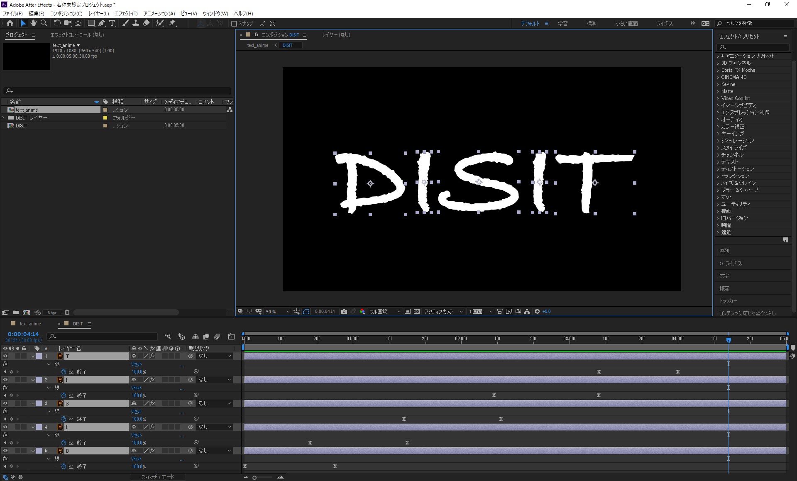797x481 pixels.
Task: Click the Snap toggle icon
Action: pos(234,23)
